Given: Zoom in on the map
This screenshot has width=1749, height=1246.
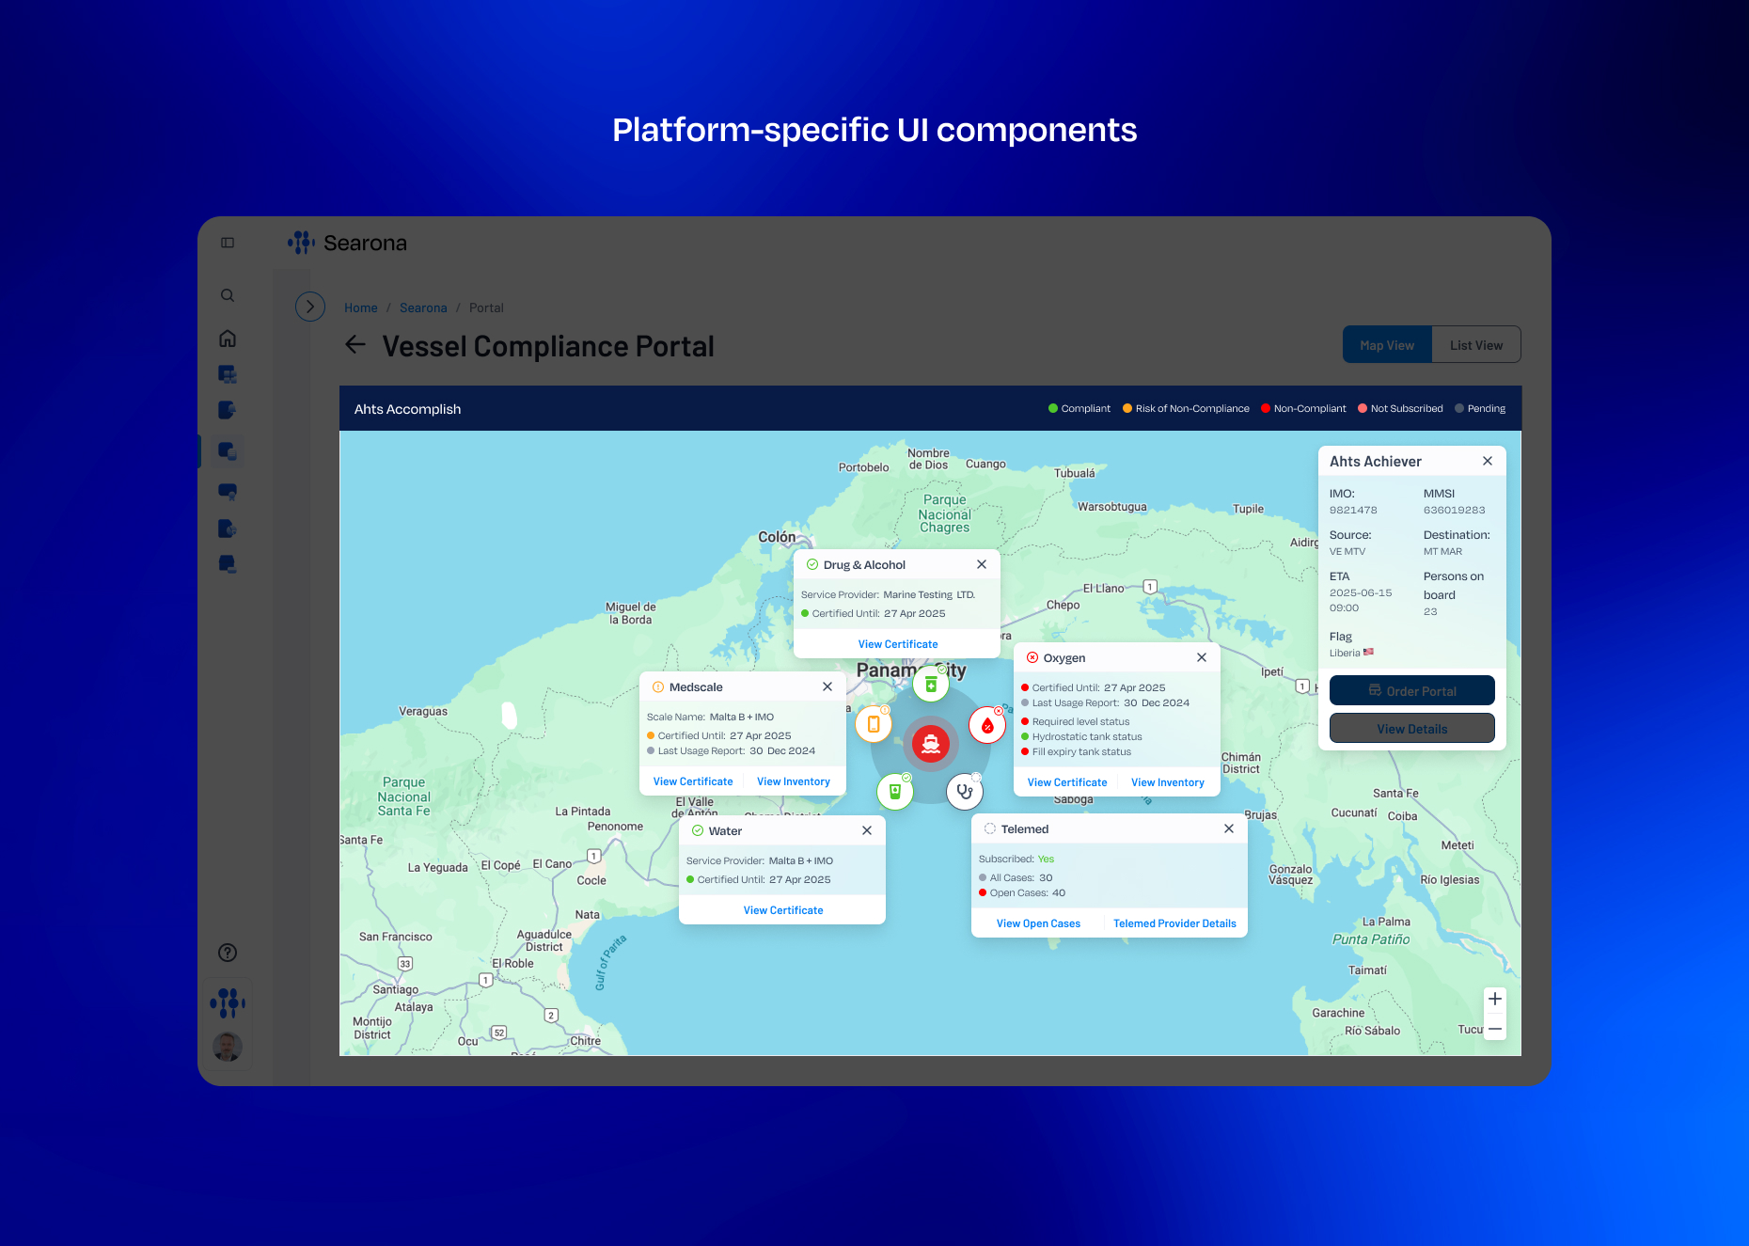Looking at the screenshot, I should coord(1495,999).
